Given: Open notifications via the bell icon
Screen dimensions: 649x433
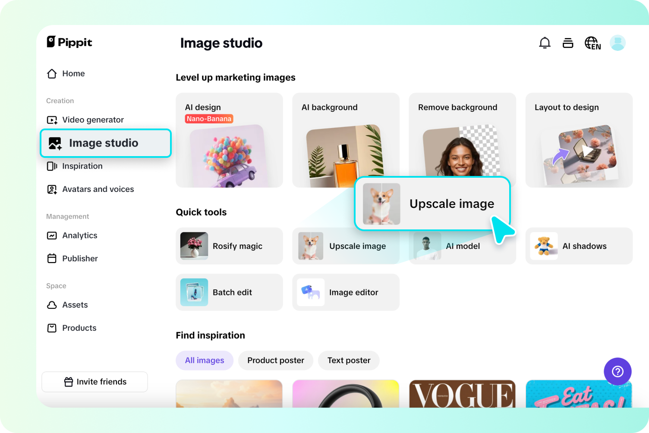Looking at the screenshot, I should [545, 43].
